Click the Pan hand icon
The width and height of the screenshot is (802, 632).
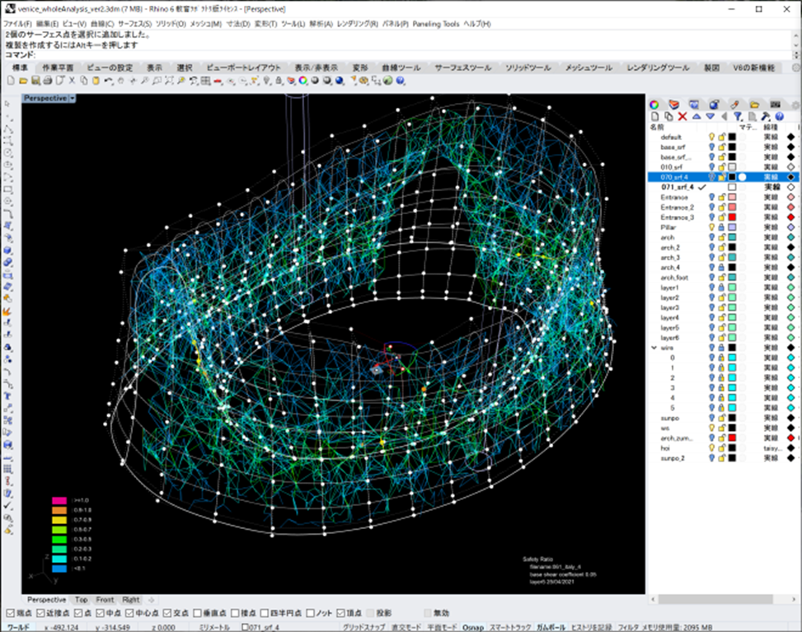120,81
